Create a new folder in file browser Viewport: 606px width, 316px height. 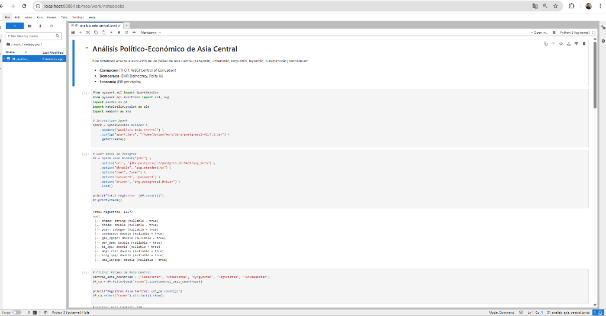pos(30,26)
